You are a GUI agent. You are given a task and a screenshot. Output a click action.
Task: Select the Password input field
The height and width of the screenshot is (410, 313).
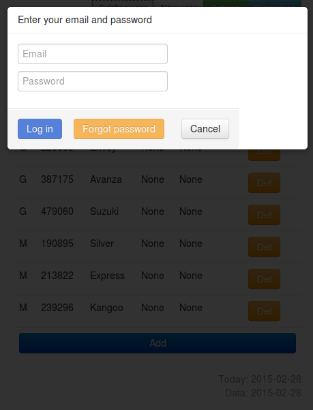[93, 81]
